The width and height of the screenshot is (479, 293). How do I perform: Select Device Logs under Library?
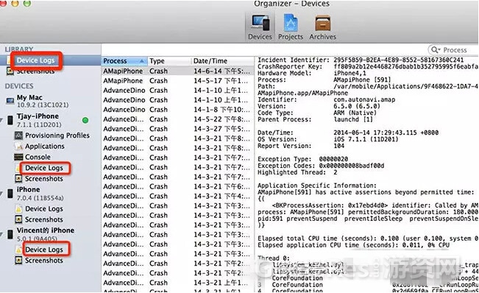pyautogui.click(x=36, y=60)
